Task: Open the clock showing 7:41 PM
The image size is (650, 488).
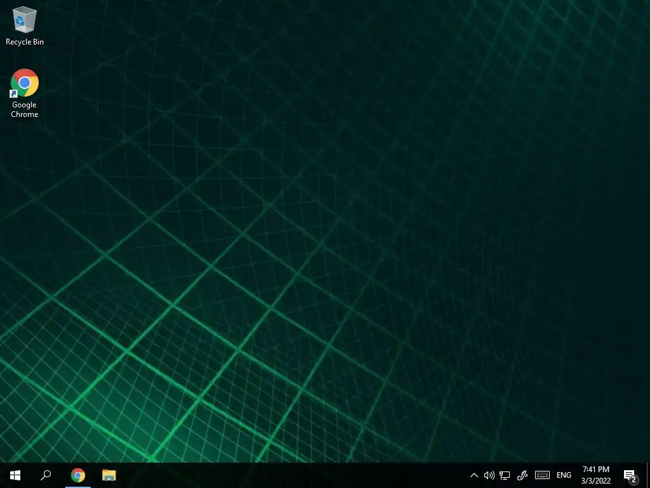Action: pyautogui.click(x=595, y=475)
